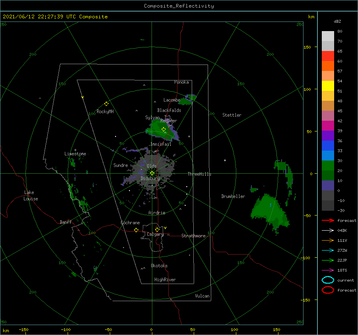Click the Sylvan label
The image size is (358, 335).
tap(152, 118)
